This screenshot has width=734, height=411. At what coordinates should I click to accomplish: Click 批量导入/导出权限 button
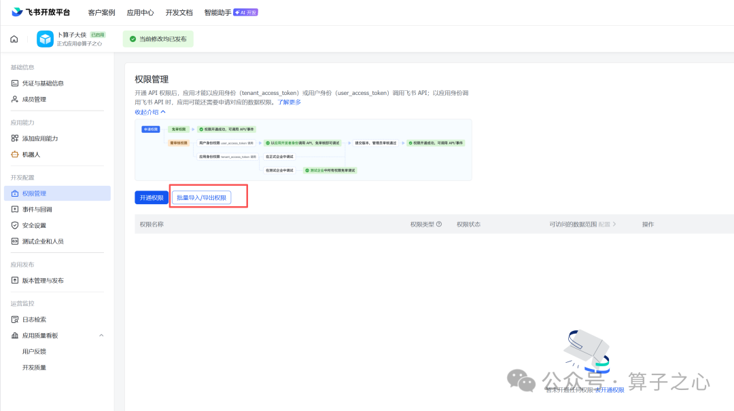click(x=201, y=197)
